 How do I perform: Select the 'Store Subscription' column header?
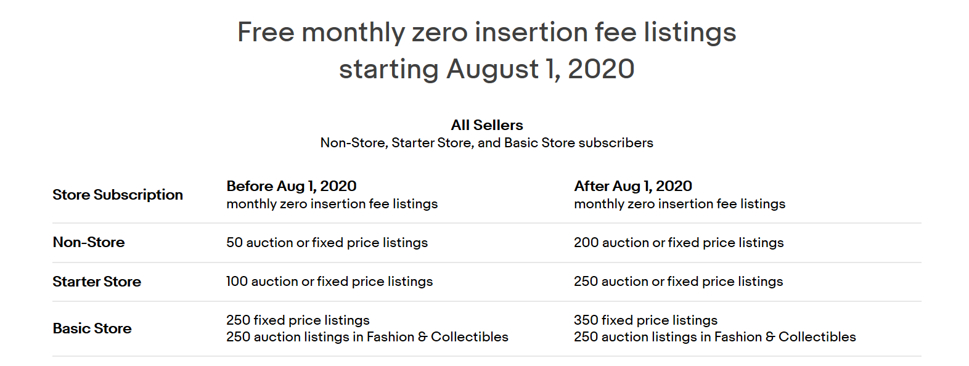[118, 195]
